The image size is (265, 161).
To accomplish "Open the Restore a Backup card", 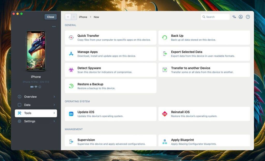I will point(111,86).
